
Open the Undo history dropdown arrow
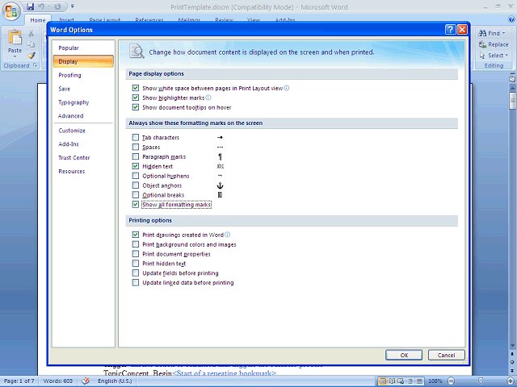(x=48, y=6)
